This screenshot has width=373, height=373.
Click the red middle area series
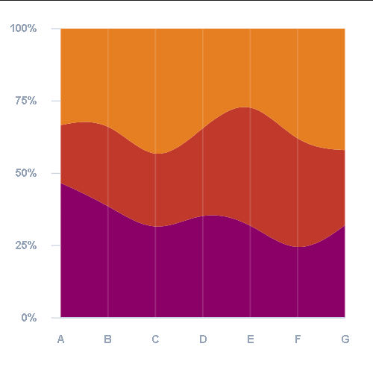pyautogui.click(x=203, y=174)
